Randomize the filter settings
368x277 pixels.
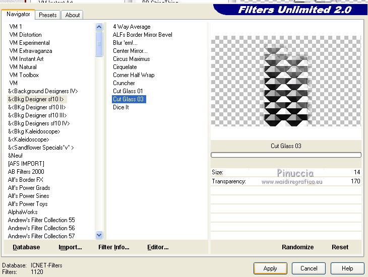297,247
